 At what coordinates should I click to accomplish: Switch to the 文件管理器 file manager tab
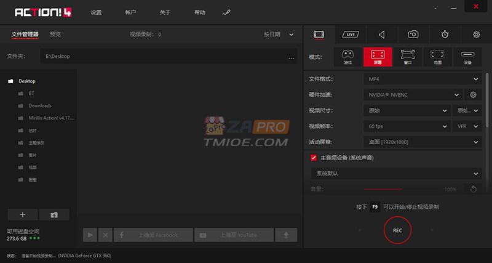click(x=25, y=34)
